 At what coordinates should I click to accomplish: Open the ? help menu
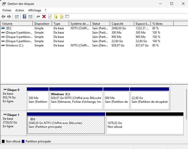(x=46, y=10)
